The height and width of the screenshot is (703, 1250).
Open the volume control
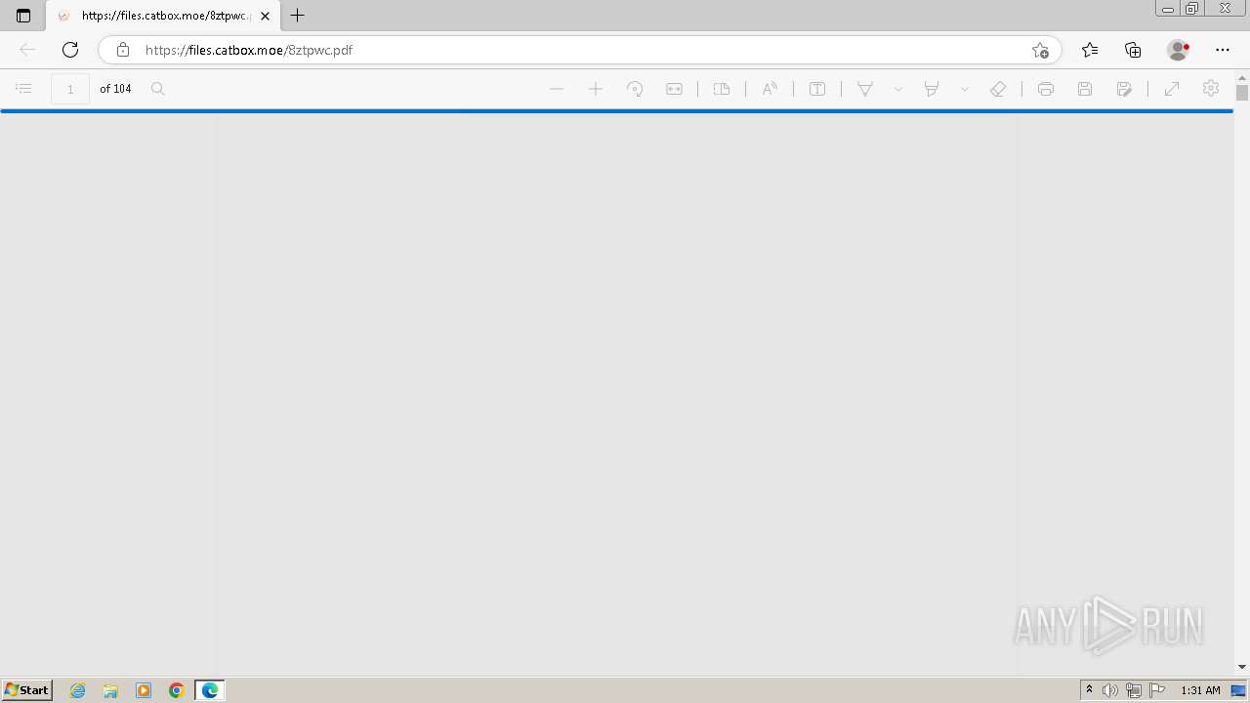pyautogui.click(x=1110, y=690)
